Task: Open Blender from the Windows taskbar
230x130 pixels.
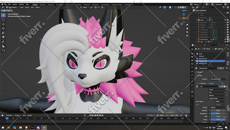Action: click(44, 128)
